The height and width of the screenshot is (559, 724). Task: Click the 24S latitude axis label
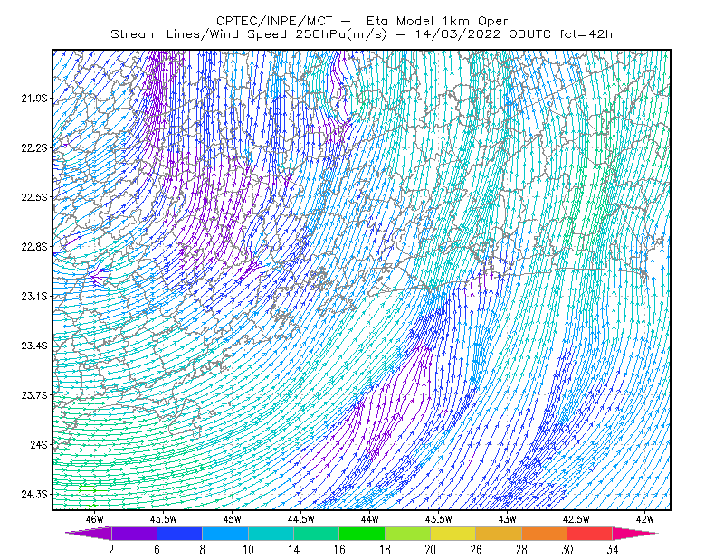pyautogui.click(x=39, y=444)
